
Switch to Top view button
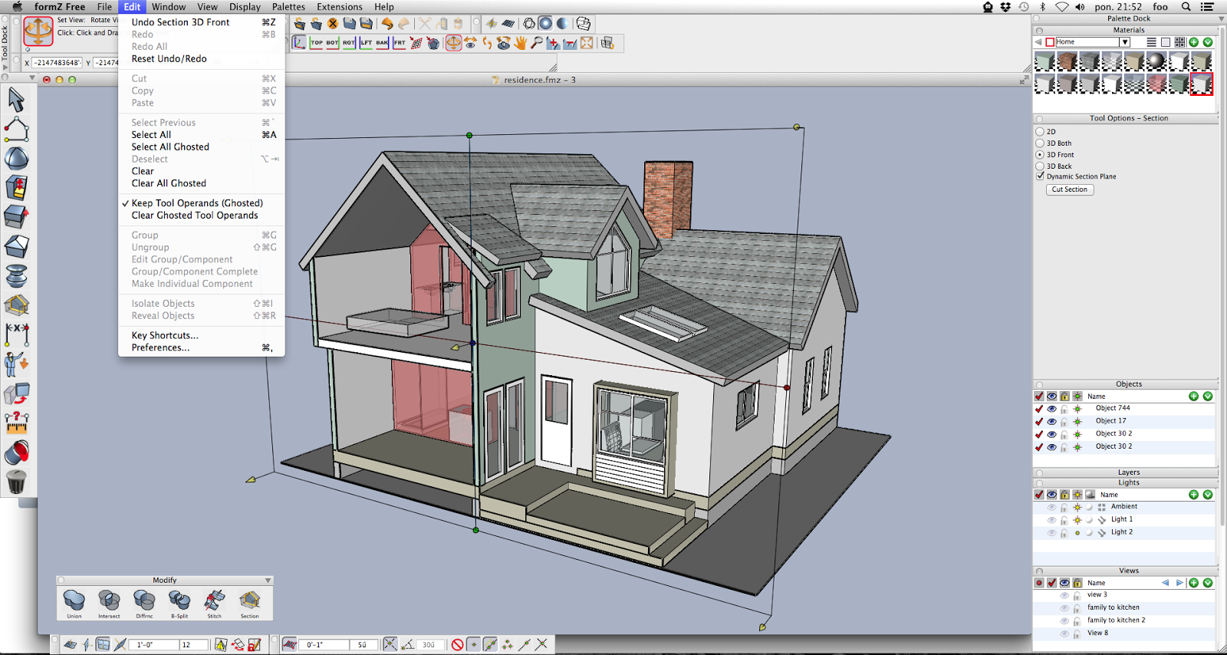click(x=316, y=43)
